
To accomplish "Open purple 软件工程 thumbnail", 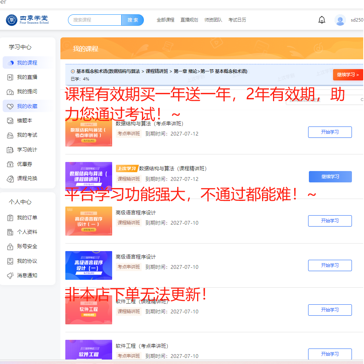I will [x=89, y=350].
